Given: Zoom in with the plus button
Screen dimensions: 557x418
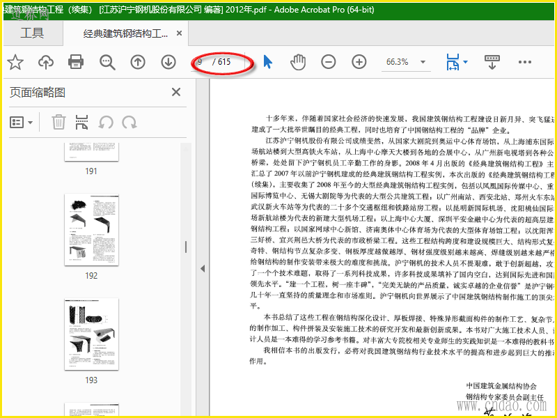Looking at the screenshot, I should [359, 62].
